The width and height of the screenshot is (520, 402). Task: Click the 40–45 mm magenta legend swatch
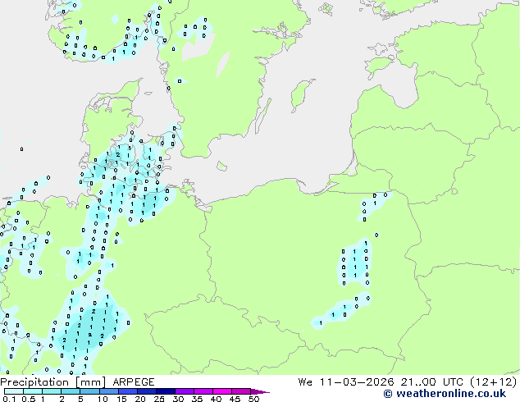pos(222,391)
